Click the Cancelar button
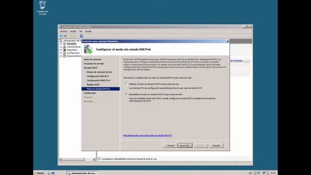Screen dimensions: 311x175 click(x=216, y=145)
